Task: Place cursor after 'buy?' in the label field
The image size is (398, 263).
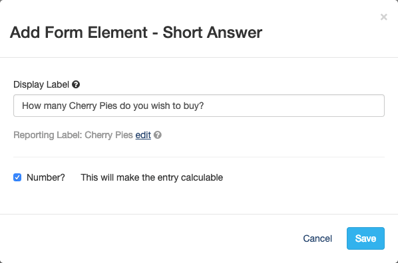Action: click(204, 106)
